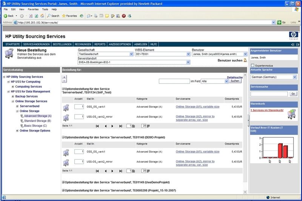Go to last page in TE01134 pager
The image size is (302, 201).
click(121, 126)
